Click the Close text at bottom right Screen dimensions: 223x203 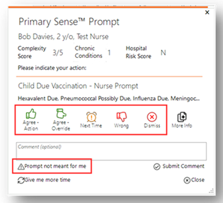198,180
